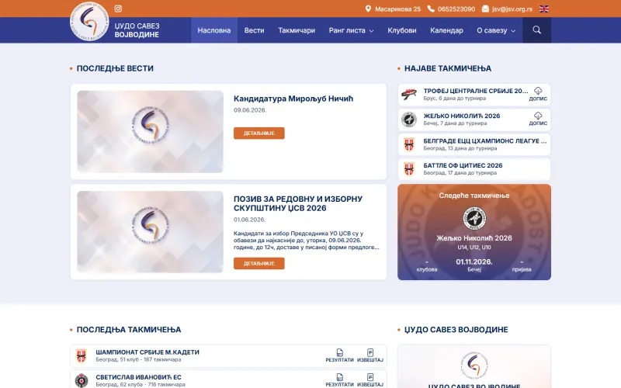Click text Београд, 51 клуб - 187 такмичара
The image size is (621, 388).
[138, 359]
